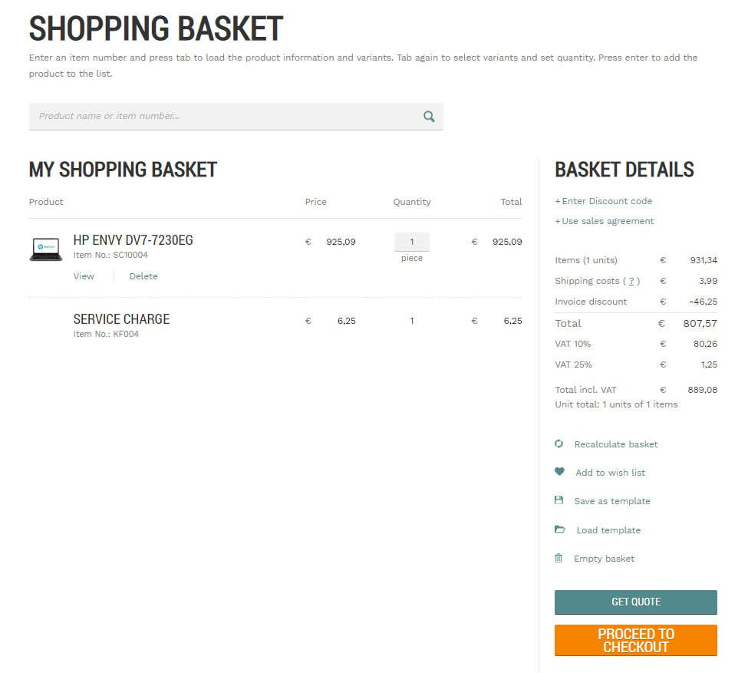
Task: Select the Total incl. VAT amount 889,08
Action: point(702,390)
